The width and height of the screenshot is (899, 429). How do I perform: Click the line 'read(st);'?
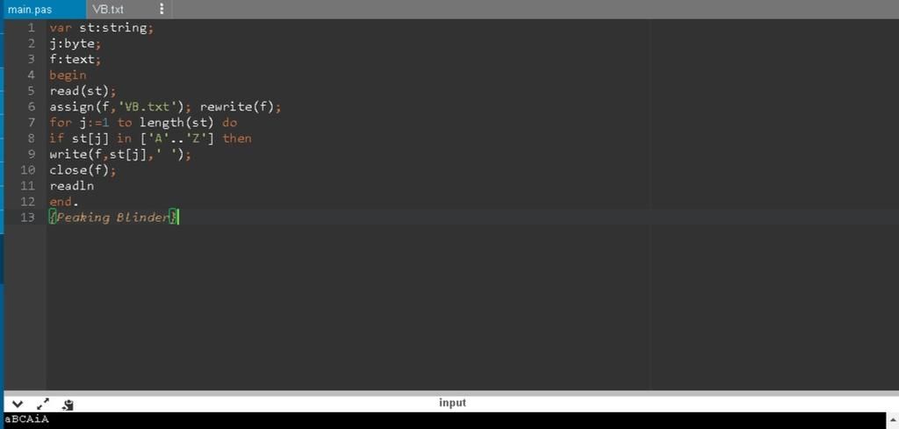[83, 90]
